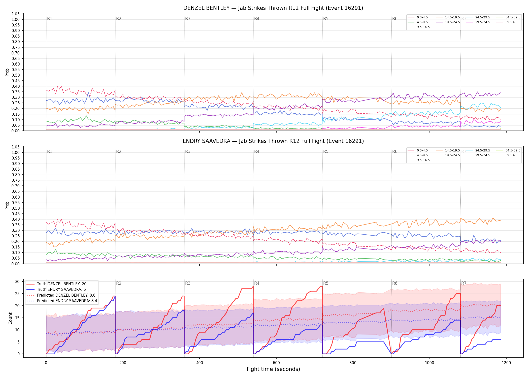This screenshot has width=529, height=378.
Task: Click the '1000' x-axis tick label
Action: tap(429, 363)
